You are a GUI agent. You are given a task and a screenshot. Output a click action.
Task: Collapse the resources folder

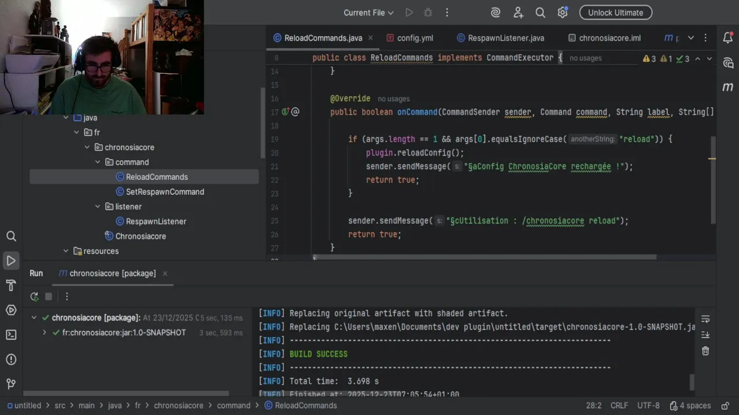(66, 251)
